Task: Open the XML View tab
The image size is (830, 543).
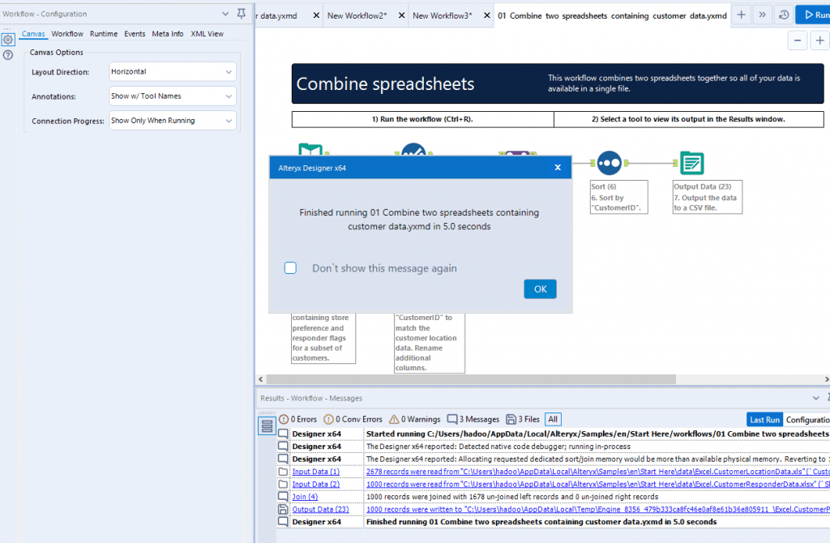Action: (207, 33)
